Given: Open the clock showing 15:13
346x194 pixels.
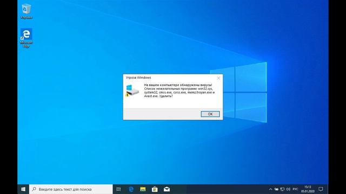Looking at the screenshot, I should pos(308,189).
